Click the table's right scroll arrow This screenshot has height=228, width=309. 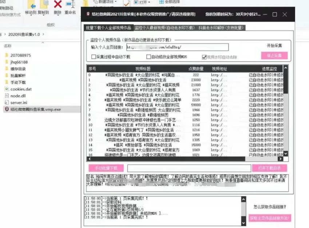281,159
